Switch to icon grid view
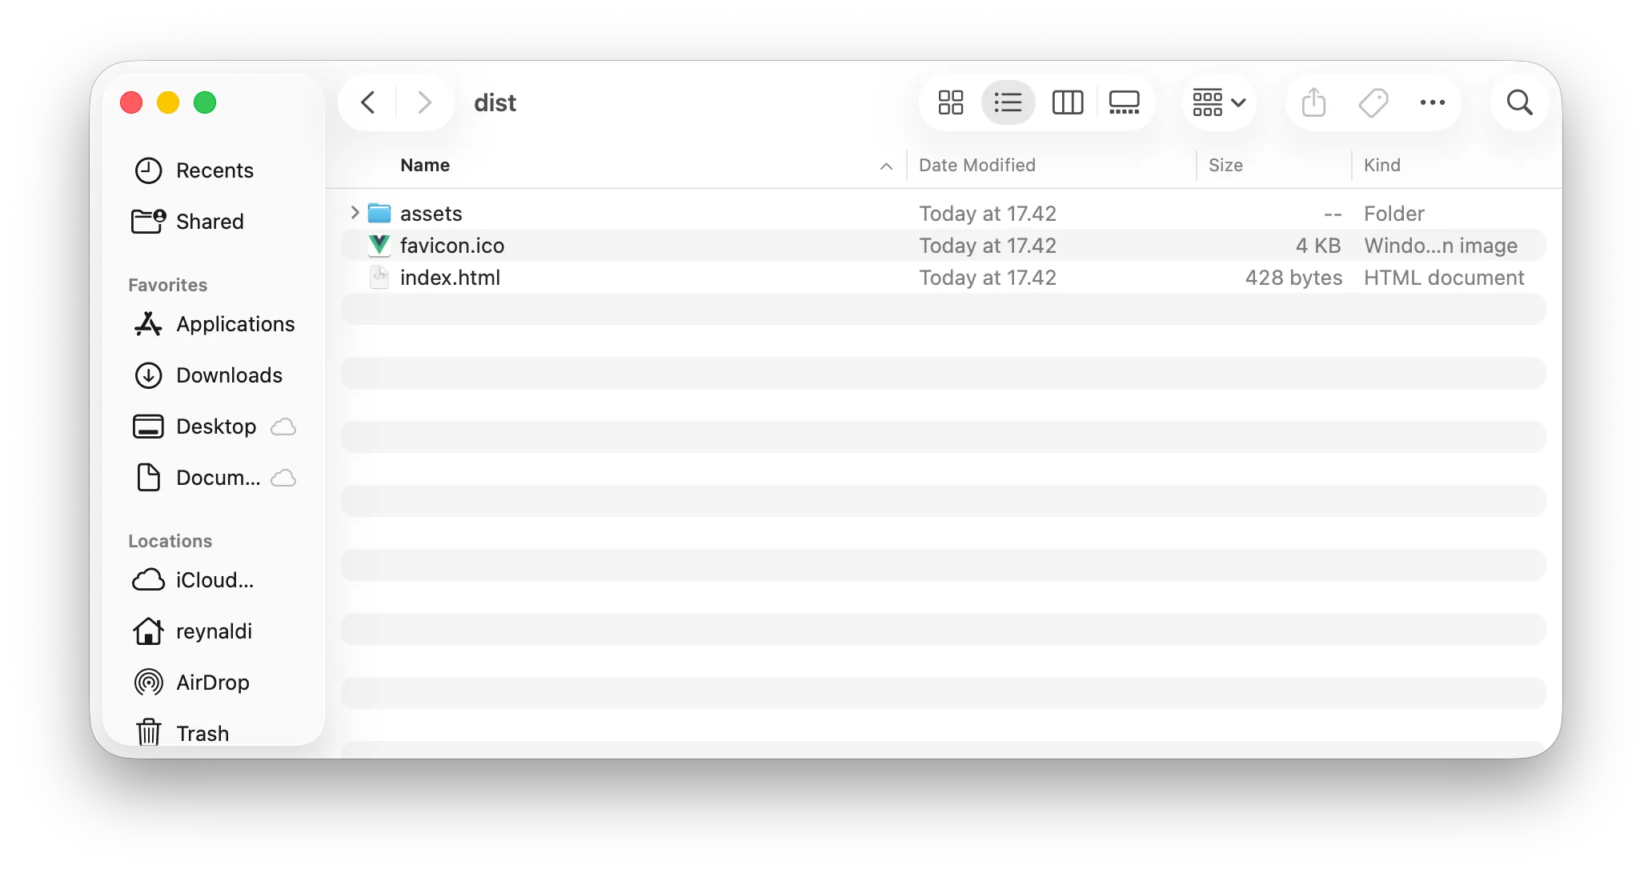 (x=949, y=102)
